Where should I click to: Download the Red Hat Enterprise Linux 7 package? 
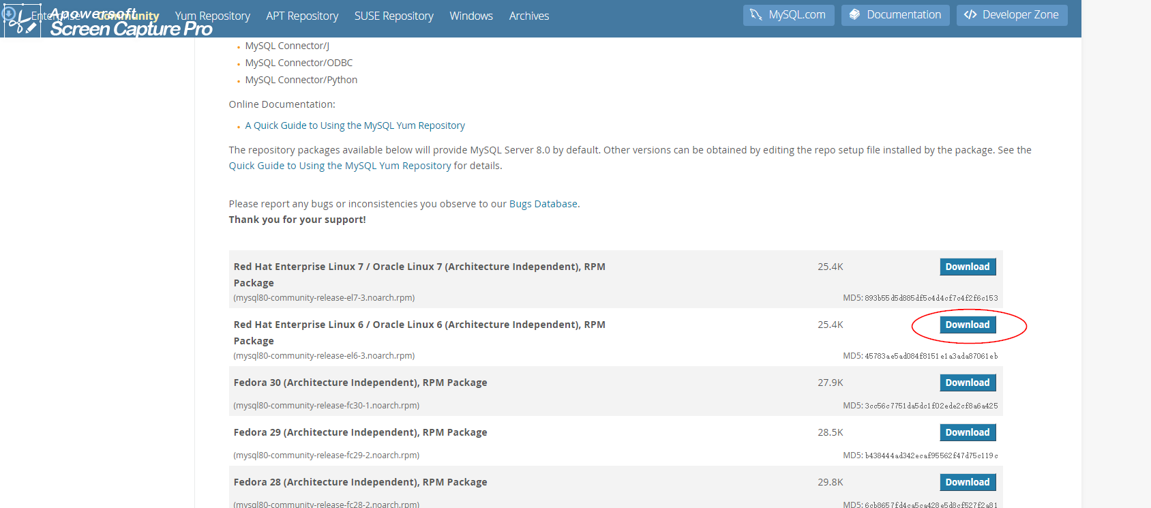(968, 267)
